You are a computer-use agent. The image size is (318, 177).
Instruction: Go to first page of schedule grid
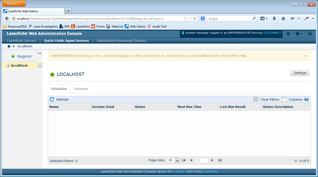[184, 160]
